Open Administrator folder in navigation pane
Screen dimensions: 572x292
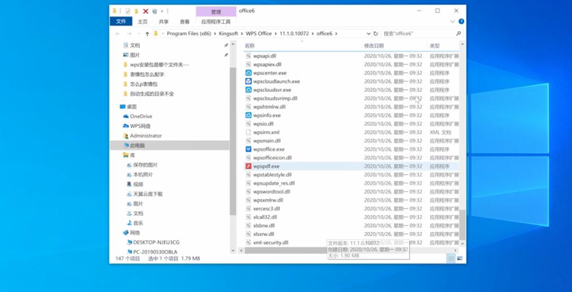coord(146,136)
